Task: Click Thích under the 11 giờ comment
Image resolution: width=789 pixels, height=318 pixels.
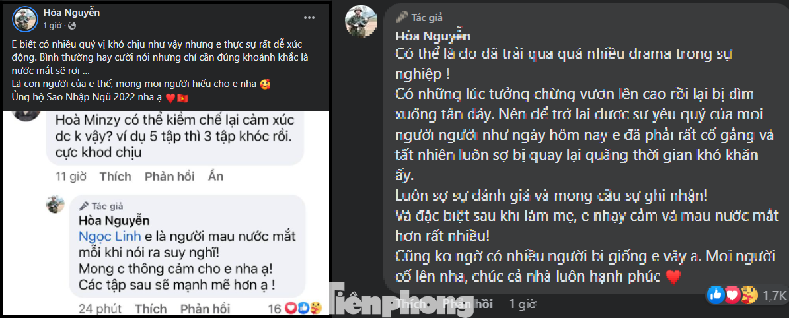Action: 115,176
